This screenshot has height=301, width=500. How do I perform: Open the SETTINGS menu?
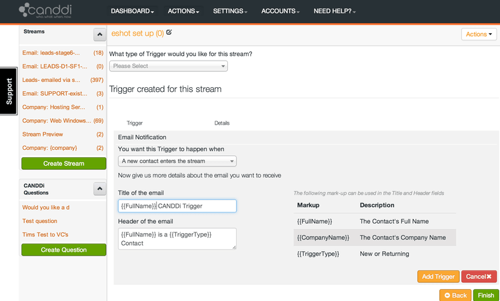click(230, 11)
